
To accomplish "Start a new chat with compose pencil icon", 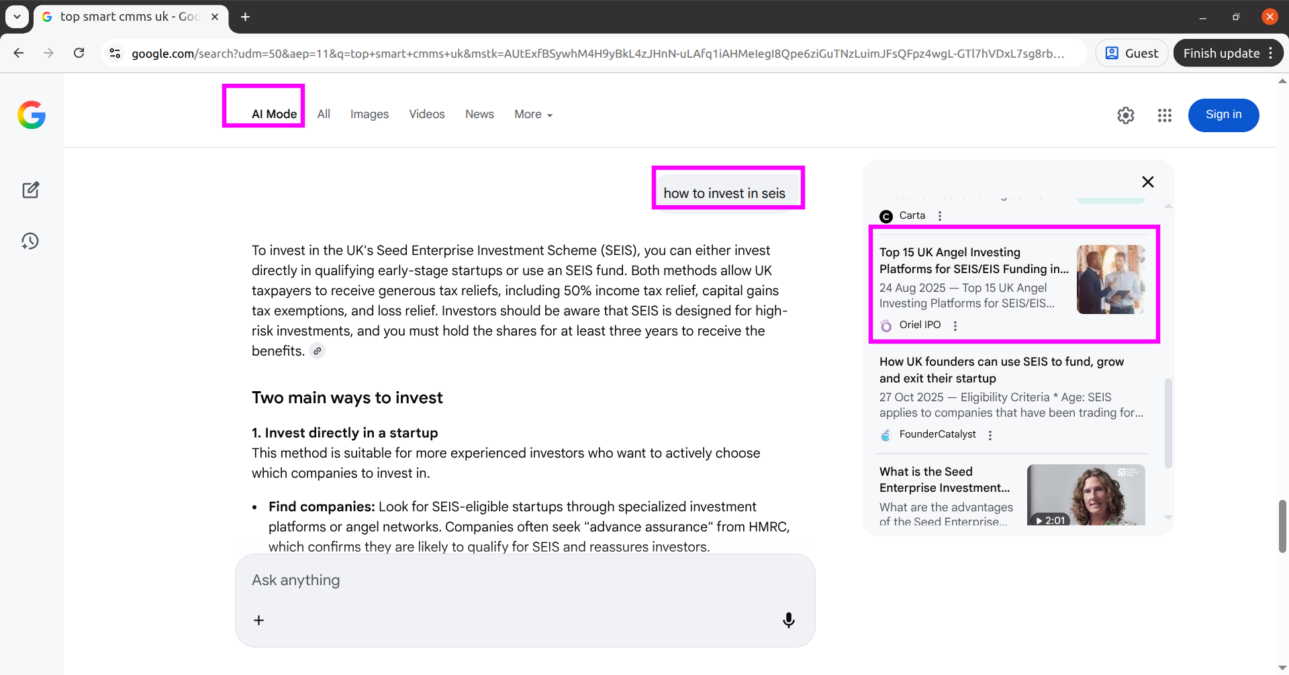I will tap(31, 190).
